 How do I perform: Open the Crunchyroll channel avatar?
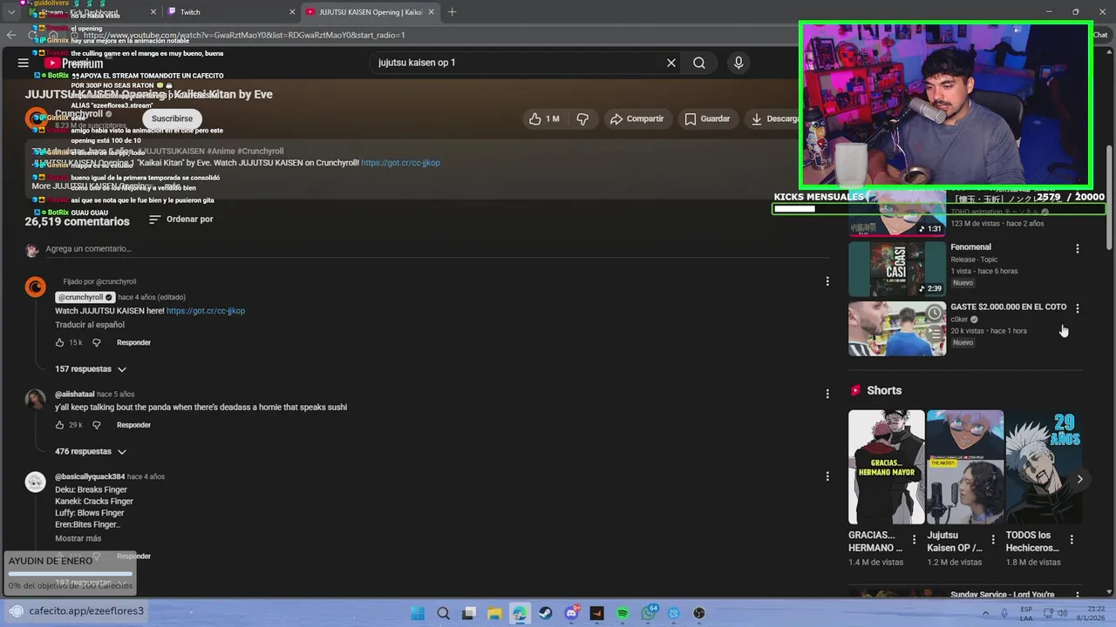36,118
